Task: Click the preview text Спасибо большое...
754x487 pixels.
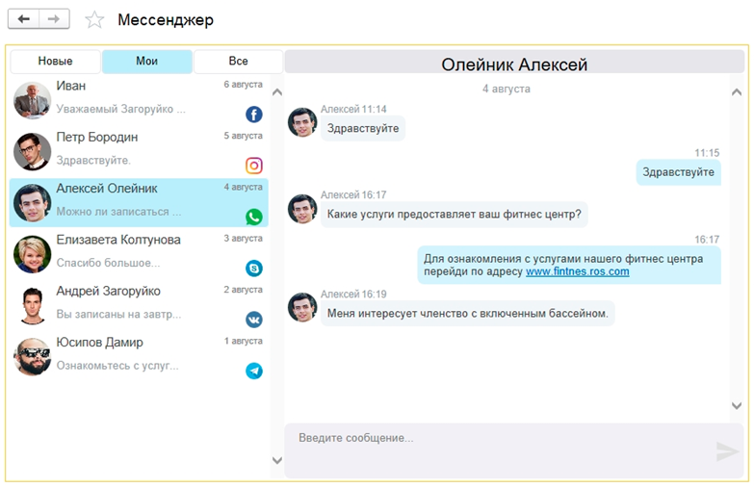Action: [x=108, y=263]
